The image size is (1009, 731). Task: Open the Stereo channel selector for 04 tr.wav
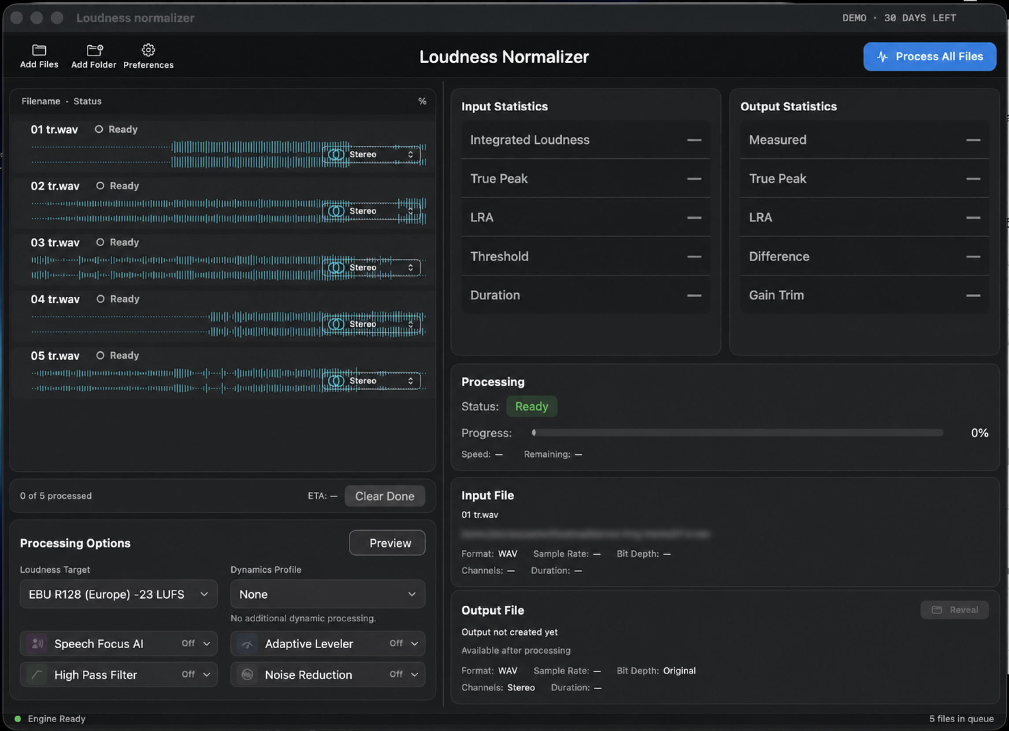[x=371, y=324]
